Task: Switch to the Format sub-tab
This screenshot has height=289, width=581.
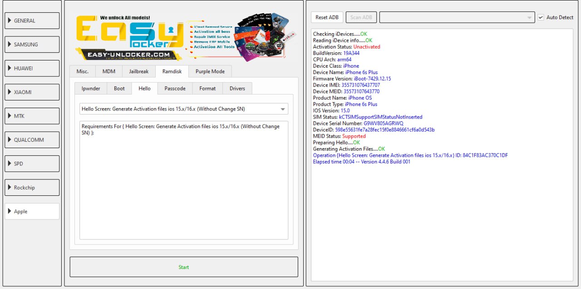Action: (207, 88)
